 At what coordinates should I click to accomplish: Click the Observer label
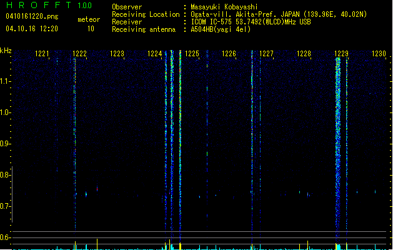[127, 7]
